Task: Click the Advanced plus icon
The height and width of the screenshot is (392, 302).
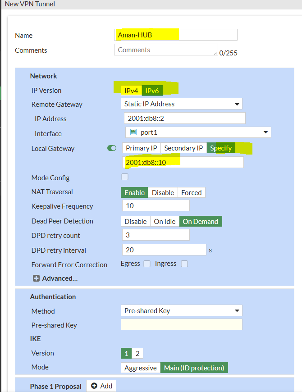Action: click(x=36, y=278)
